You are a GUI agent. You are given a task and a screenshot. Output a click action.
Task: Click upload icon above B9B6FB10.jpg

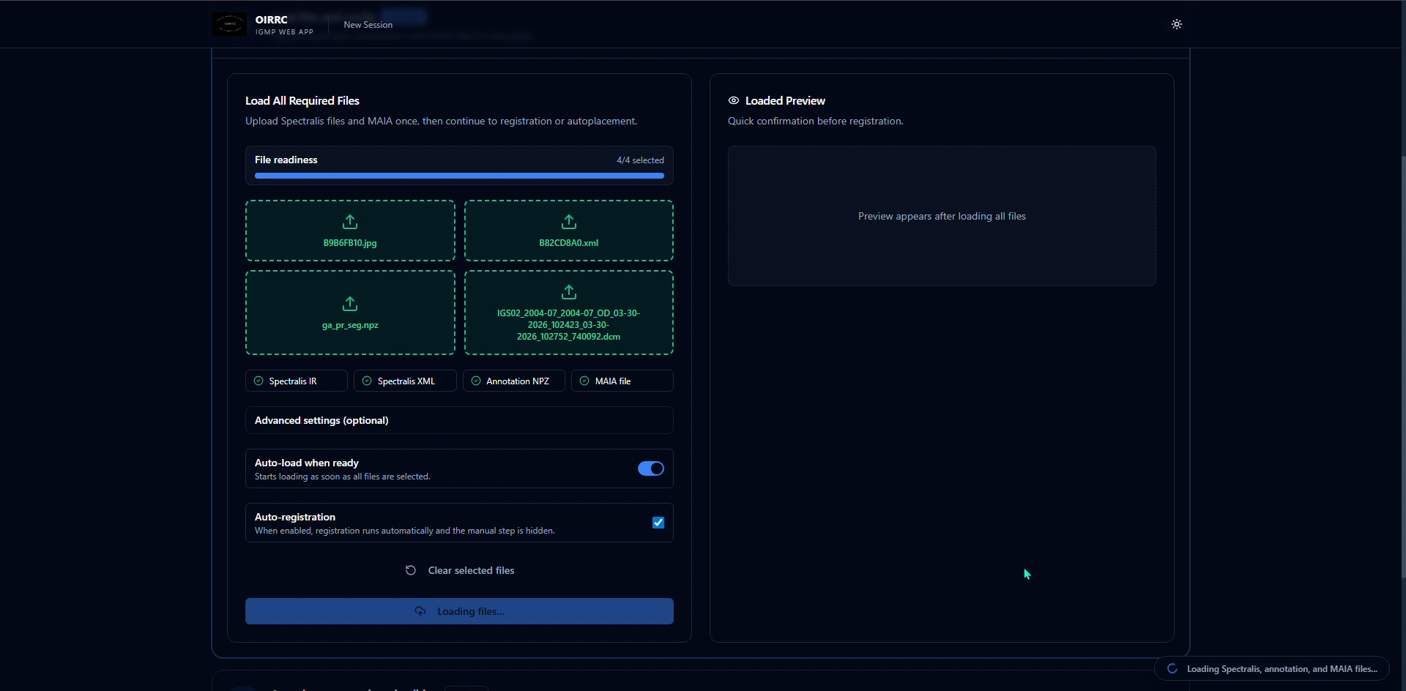350,221
